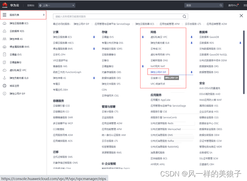Click the magnifier icon in service search box

pos(184,17)
